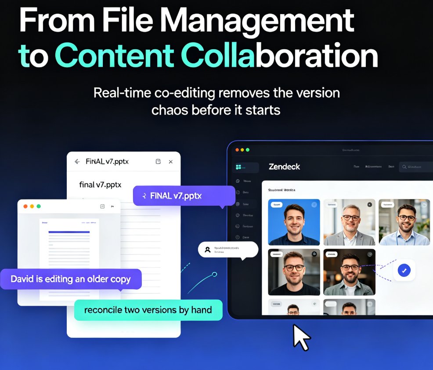Click the circle icon on the green jacket portrait
The height and width of the screenshot is (370, 433).
[369, 254]
